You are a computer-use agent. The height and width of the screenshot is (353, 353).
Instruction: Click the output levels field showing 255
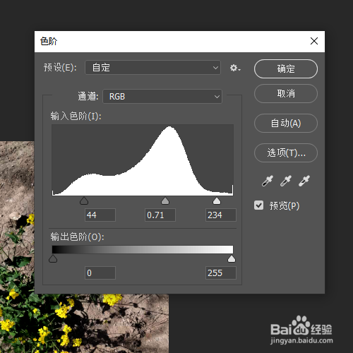[221, 273]
